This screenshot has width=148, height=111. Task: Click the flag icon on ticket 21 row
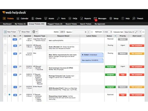[x=20, y=75]
